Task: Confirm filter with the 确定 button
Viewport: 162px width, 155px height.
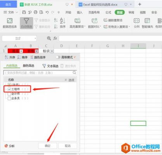Action: click(x=47, y=146)
